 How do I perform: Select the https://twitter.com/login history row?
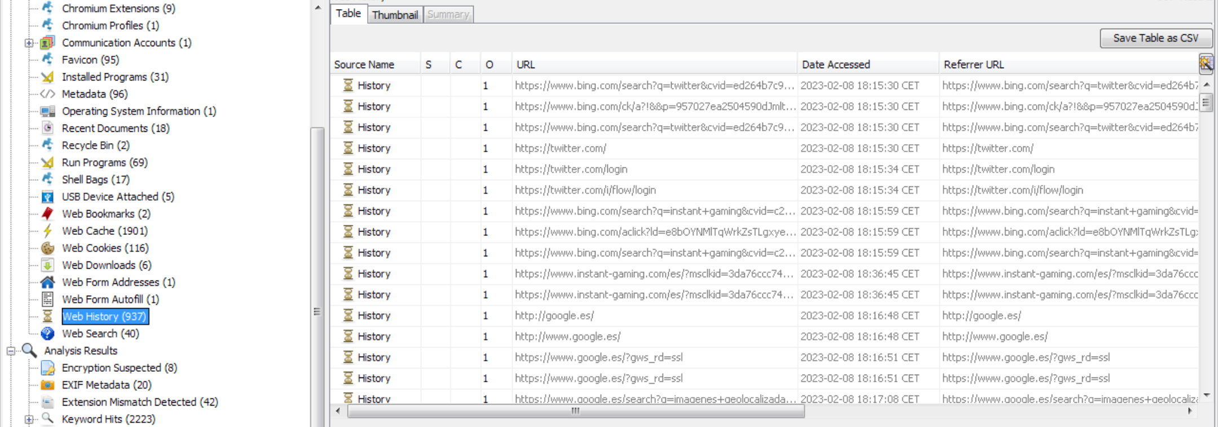571,169
